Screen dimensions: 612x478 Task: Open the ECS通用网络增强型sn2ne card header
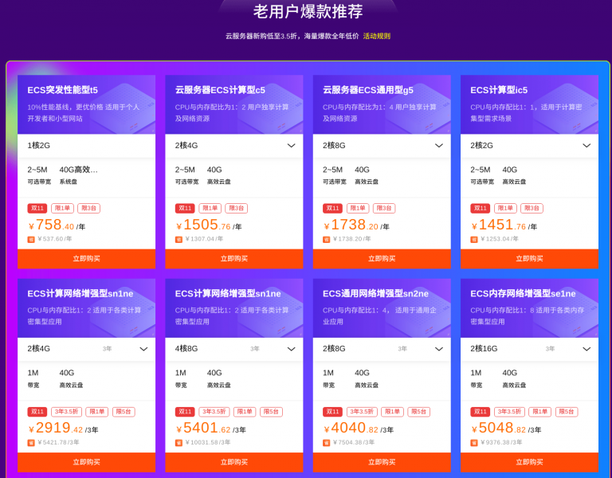coord(382,308)
